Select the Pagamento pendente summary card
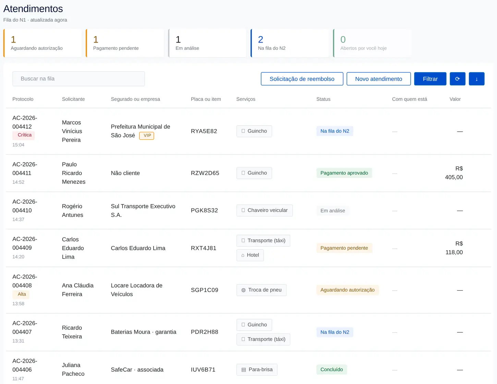Screen dimensions: 497x384 125,43
